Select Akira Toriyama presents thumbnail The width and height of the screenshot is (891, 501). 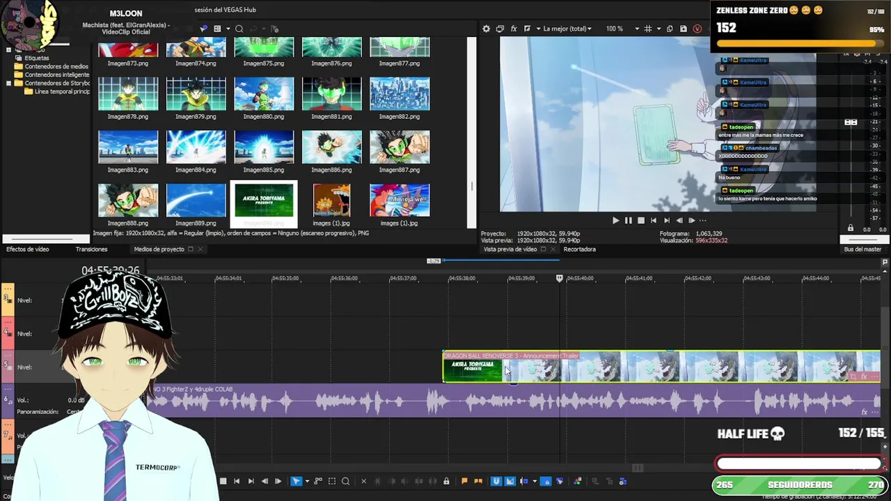pyautogui.click(x=264, y=205)
